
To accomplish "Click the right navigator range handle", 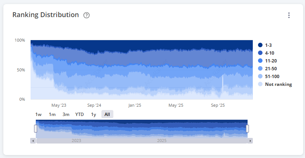I will point(247,129).
